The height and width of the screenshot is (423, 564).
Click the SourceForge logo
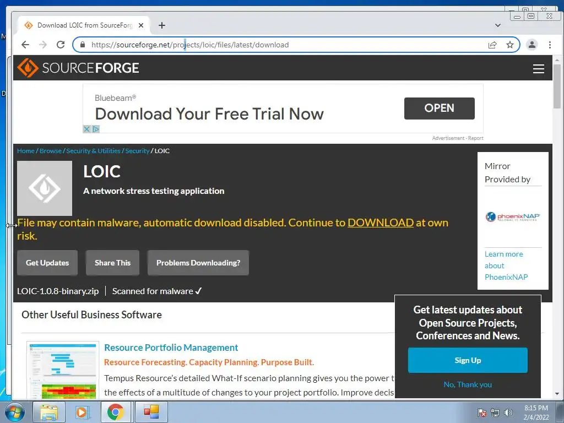tap(78, 68)
